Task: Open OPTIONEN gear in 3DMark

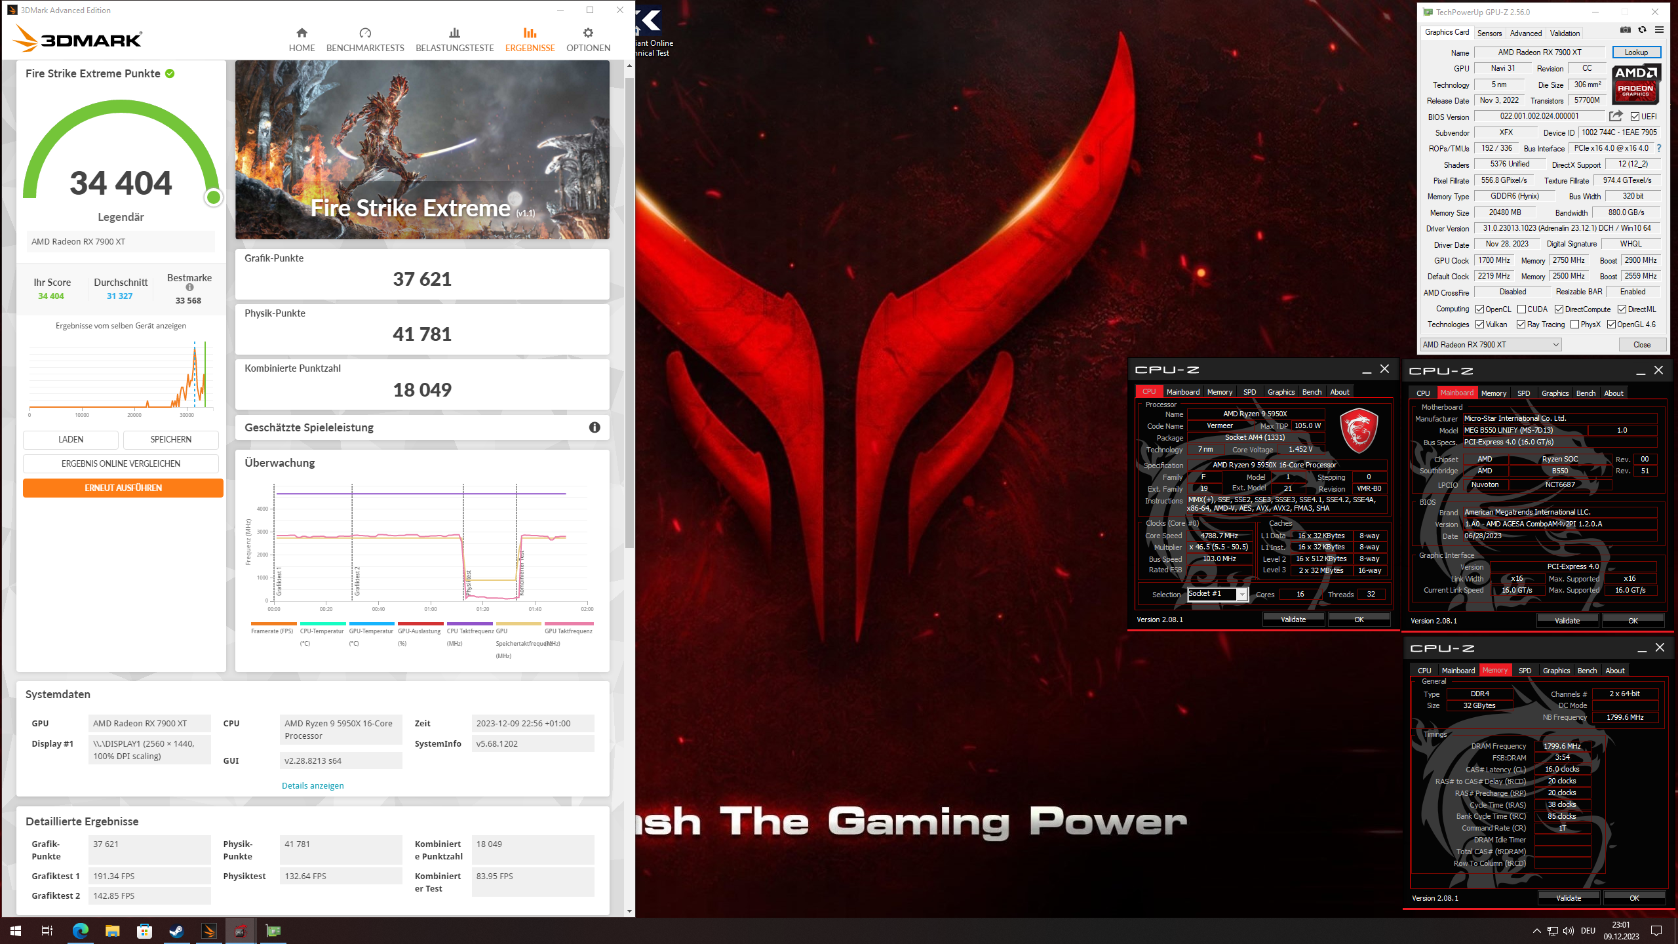Action: pyautogui.click(x=588, y=40)
